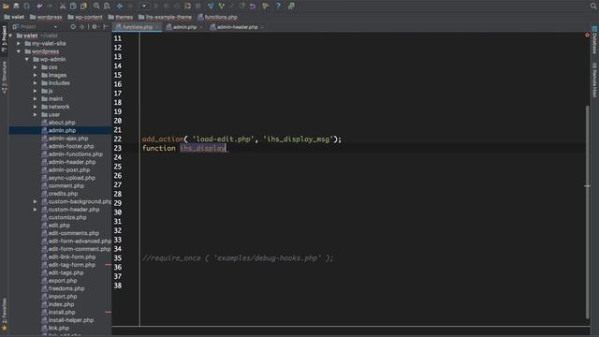The image size is (599, 337).
Task: Click the functions.php breadcrumb
Action: (x=217, y=17)
